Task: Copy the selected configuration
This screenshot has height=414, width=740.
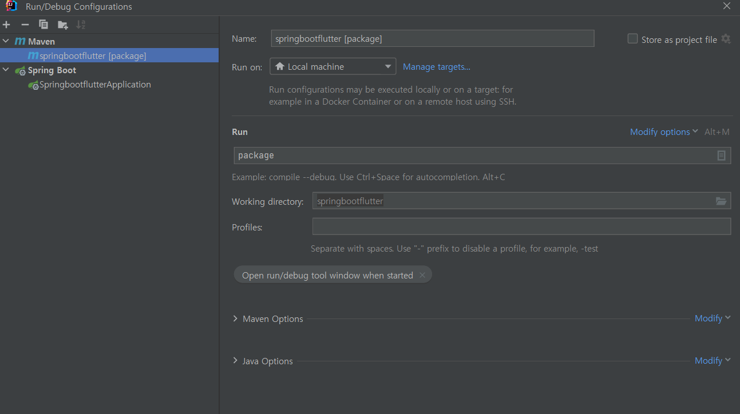Action: 43,25
